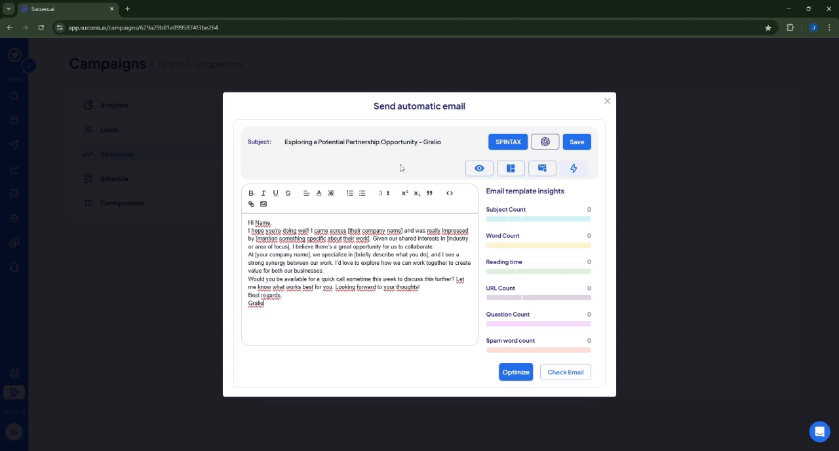
Task: Apply subscript formatting
Action: coord(417,193)
